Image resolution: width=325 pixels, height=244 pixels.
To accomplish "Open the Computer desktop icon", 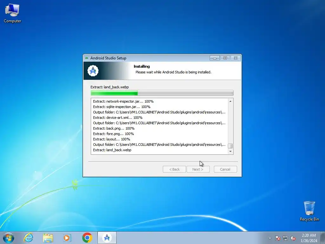I will point(12,13).
